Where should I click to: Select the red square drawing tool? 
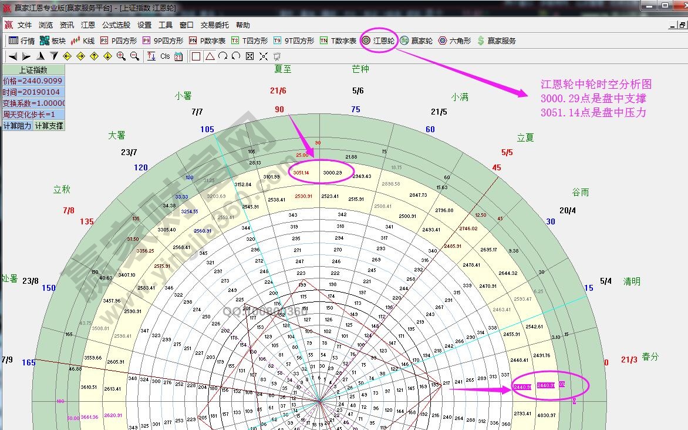pyautogui.click(x=196, y=56)
